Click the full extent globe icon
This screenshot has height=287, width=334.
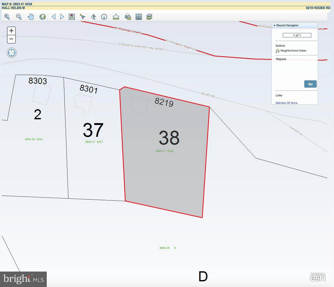coord(43,17)
